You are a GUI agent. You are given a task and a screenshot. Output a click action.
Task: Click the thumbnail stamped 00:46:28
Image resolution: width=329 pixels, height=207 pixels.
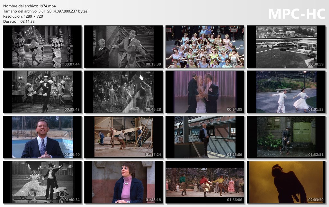point(124,92)
